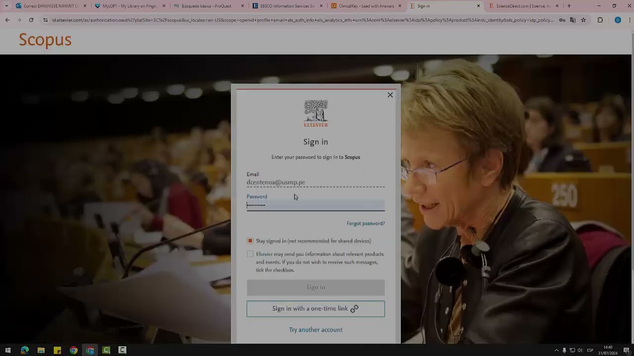Click the browser address bar URL
This screenshot has height=356, width=634.
coord(302,20)
